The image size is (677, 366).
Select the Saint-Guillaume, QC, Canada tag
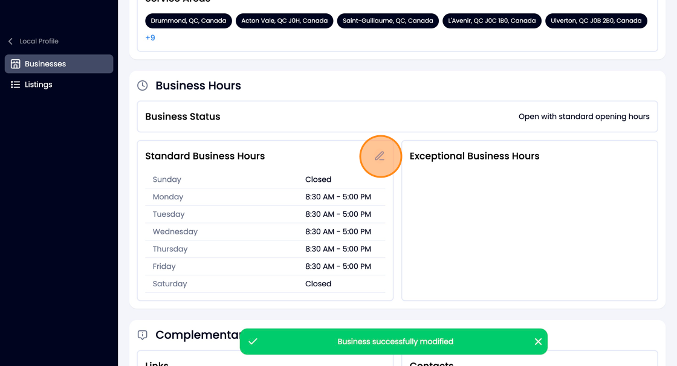pos(387,21)
